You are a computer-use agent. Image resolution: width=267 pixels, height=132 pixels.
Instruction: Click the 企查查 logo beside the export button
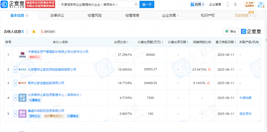[x=251, y=32]
